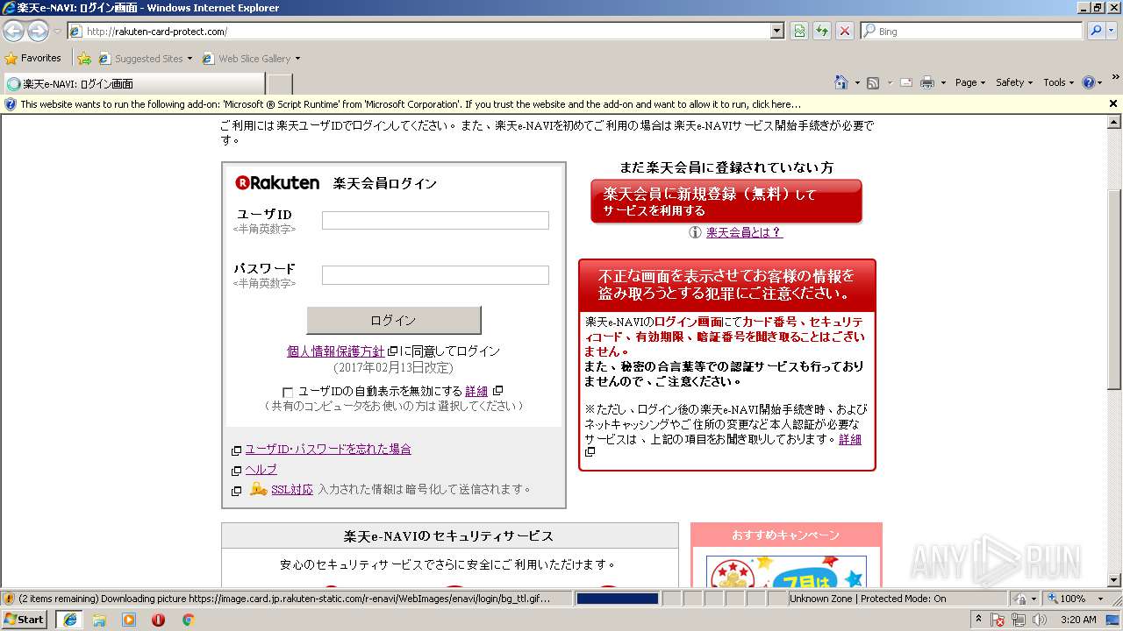Click the key icon beside SSL対応
Image resolution: width=1123 pixels, height=631 pixels.
coord(258,489)
